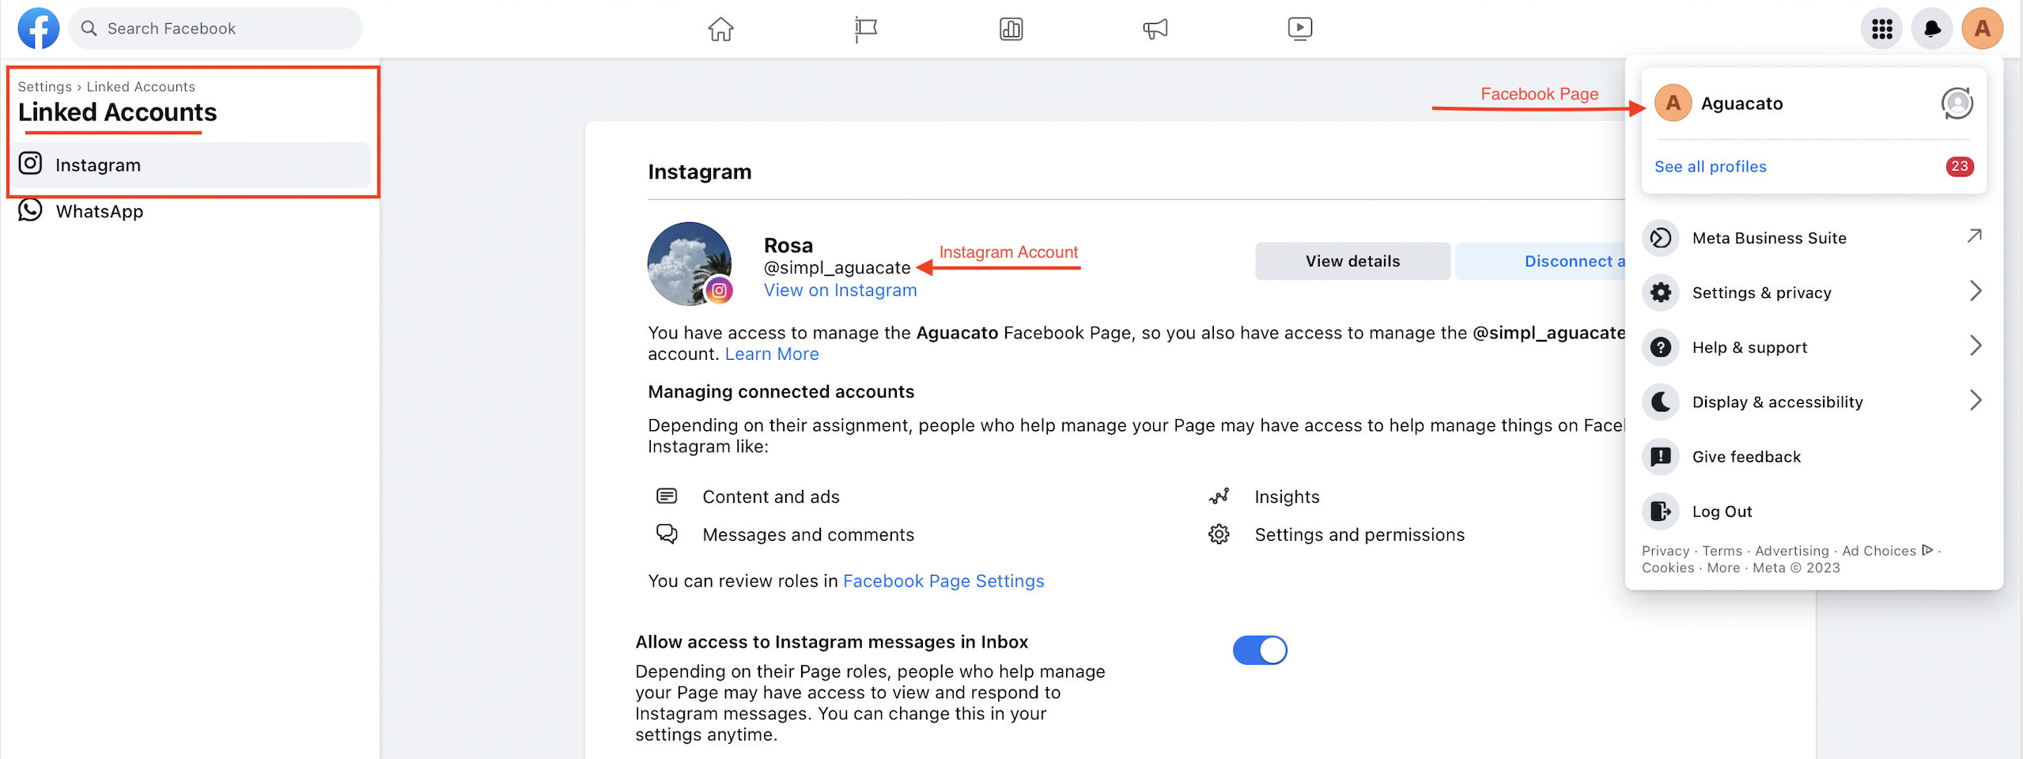Screen dimensions: 2023x759
Task: Click the See all profiles link
Action: click(x=1710, y=167)
